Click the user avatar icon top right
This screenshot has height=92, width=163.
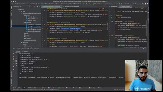point(145,4)
